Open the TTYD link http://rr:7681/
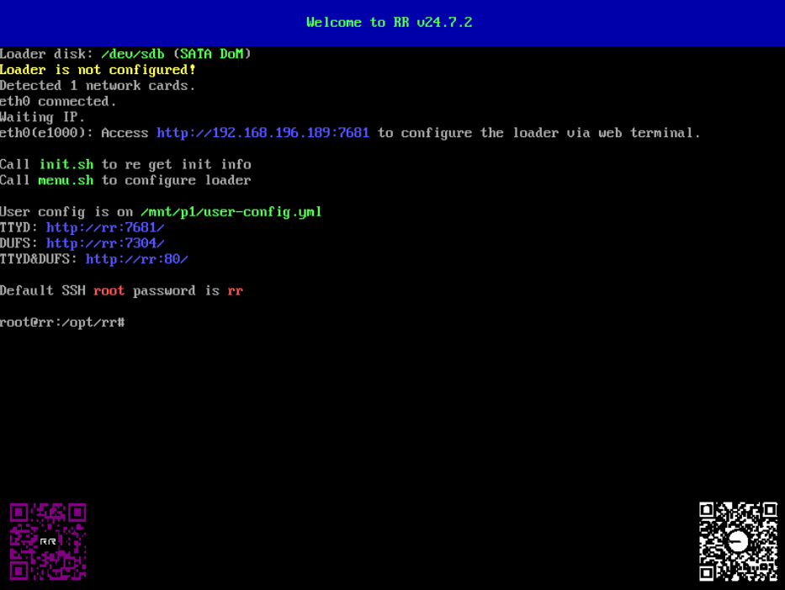Screen dimensions: 785x590 105,227
